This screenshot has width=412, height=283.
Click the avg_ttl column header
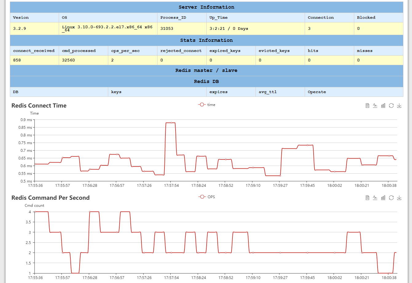coord(280,92)
